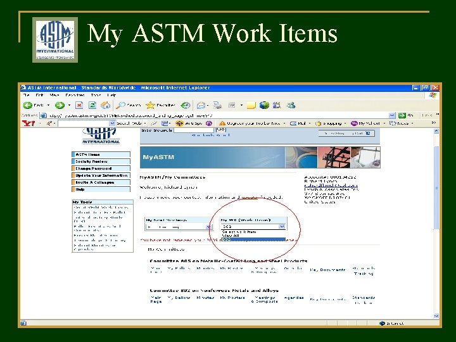Click the sidebar Help button

[x=101, y=189]
